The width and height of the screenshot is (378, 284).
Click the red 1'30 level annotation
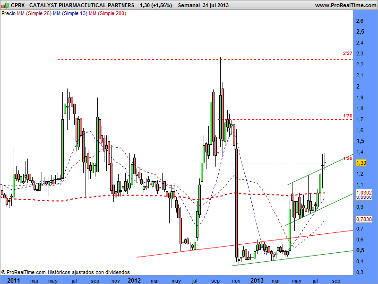[348, 159]
